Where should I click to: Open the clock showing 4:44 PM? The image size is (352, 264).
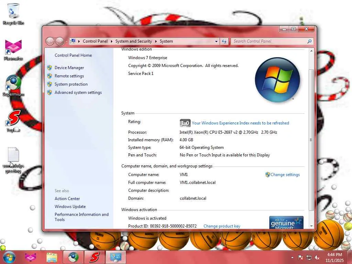334,257
